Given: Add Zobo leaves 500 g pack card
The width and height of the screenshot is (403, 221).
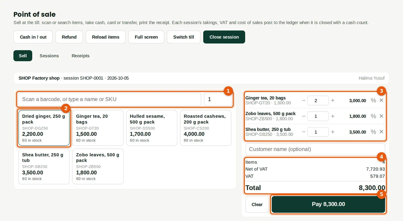Looking at the screenshot, I should 98,167.
